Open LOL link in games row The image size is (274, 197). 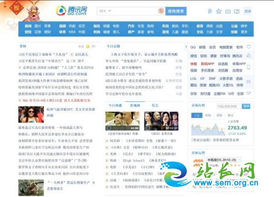click(x=193, y=78)
